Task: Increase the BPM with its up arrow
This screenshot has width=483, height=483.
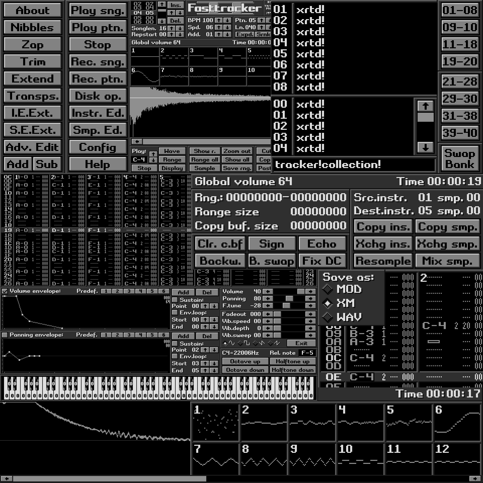Action: pyautogui.click(x=219, y=20)
